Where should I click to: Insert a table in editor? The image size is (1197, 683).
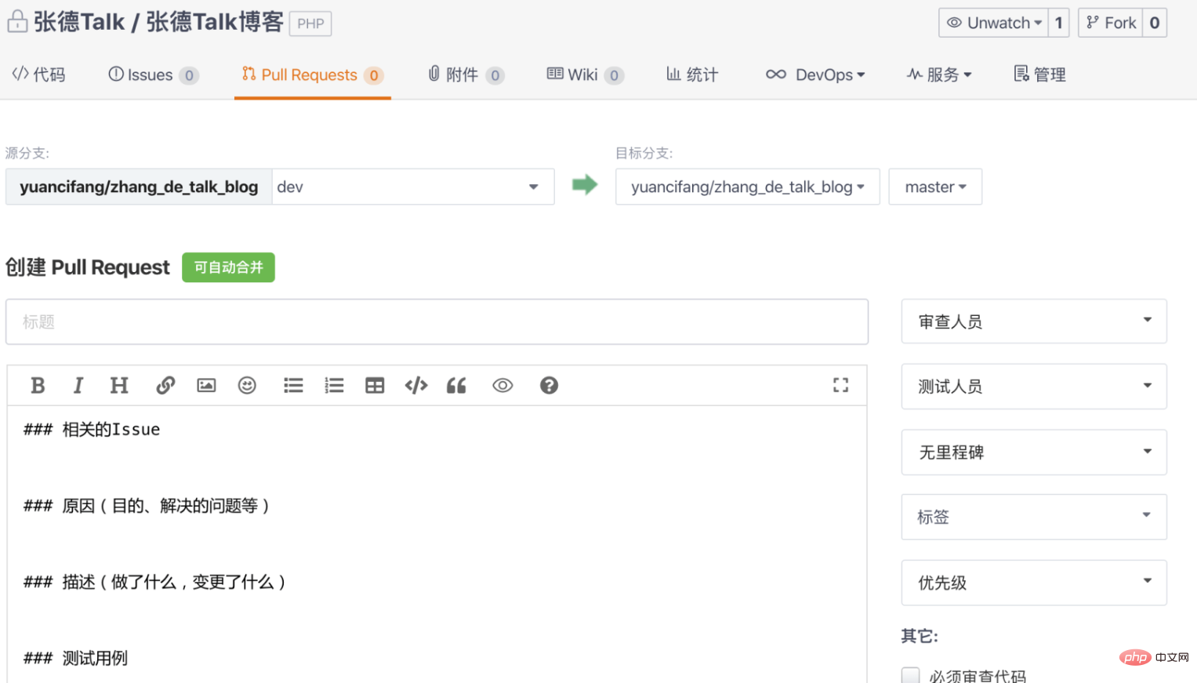click(x=375, y=385)
